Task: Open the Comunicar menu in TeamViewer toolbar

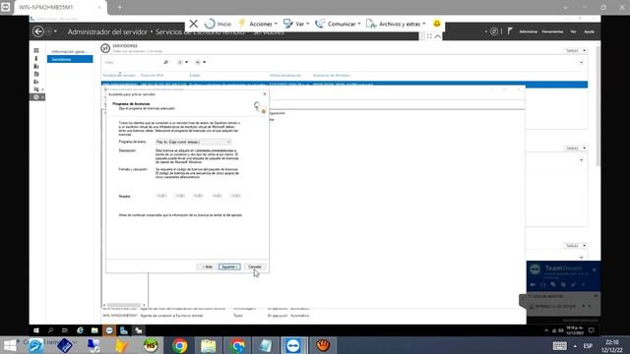Action: [x=338, y=24]
